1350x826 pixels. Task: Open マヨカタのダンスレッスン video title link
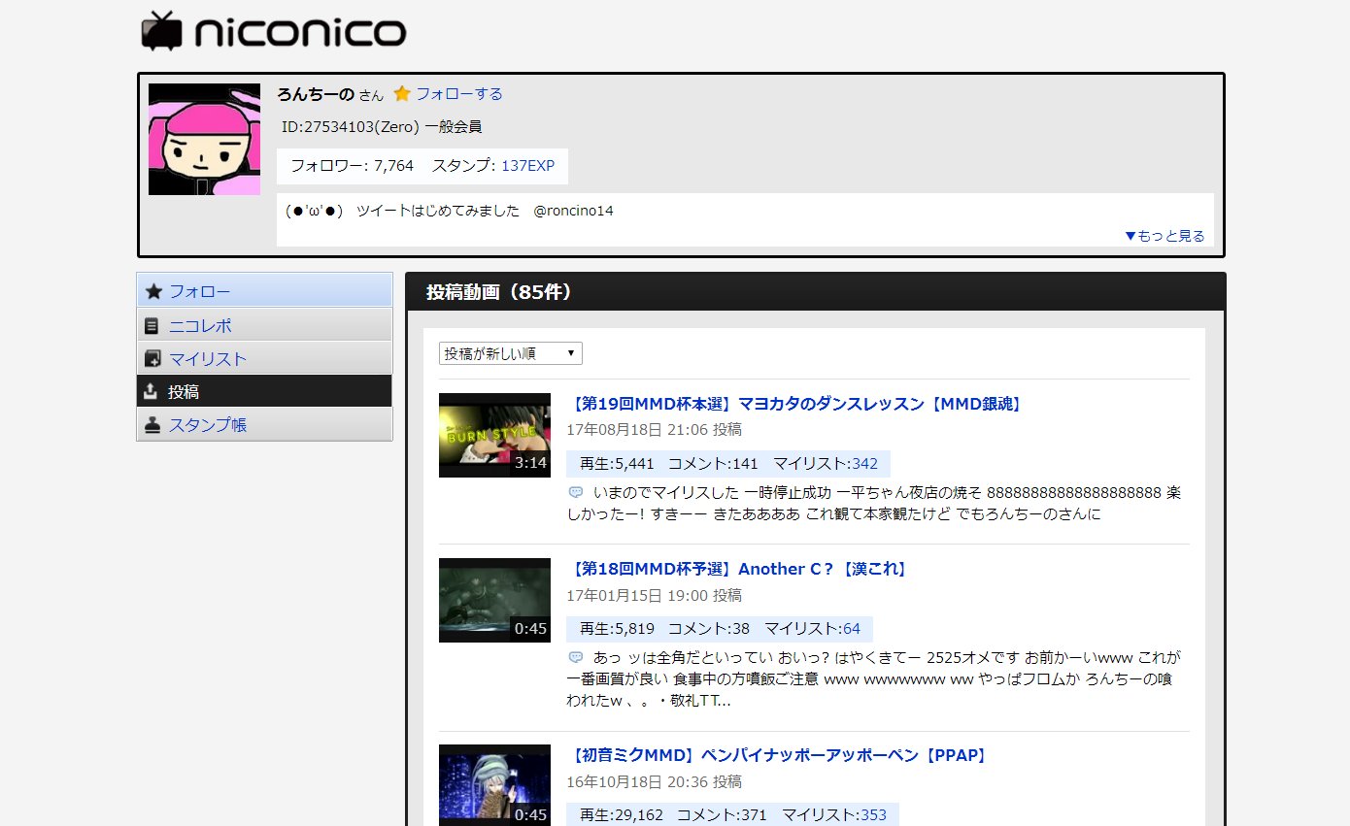pyautogui.click(x=795, y=404)
